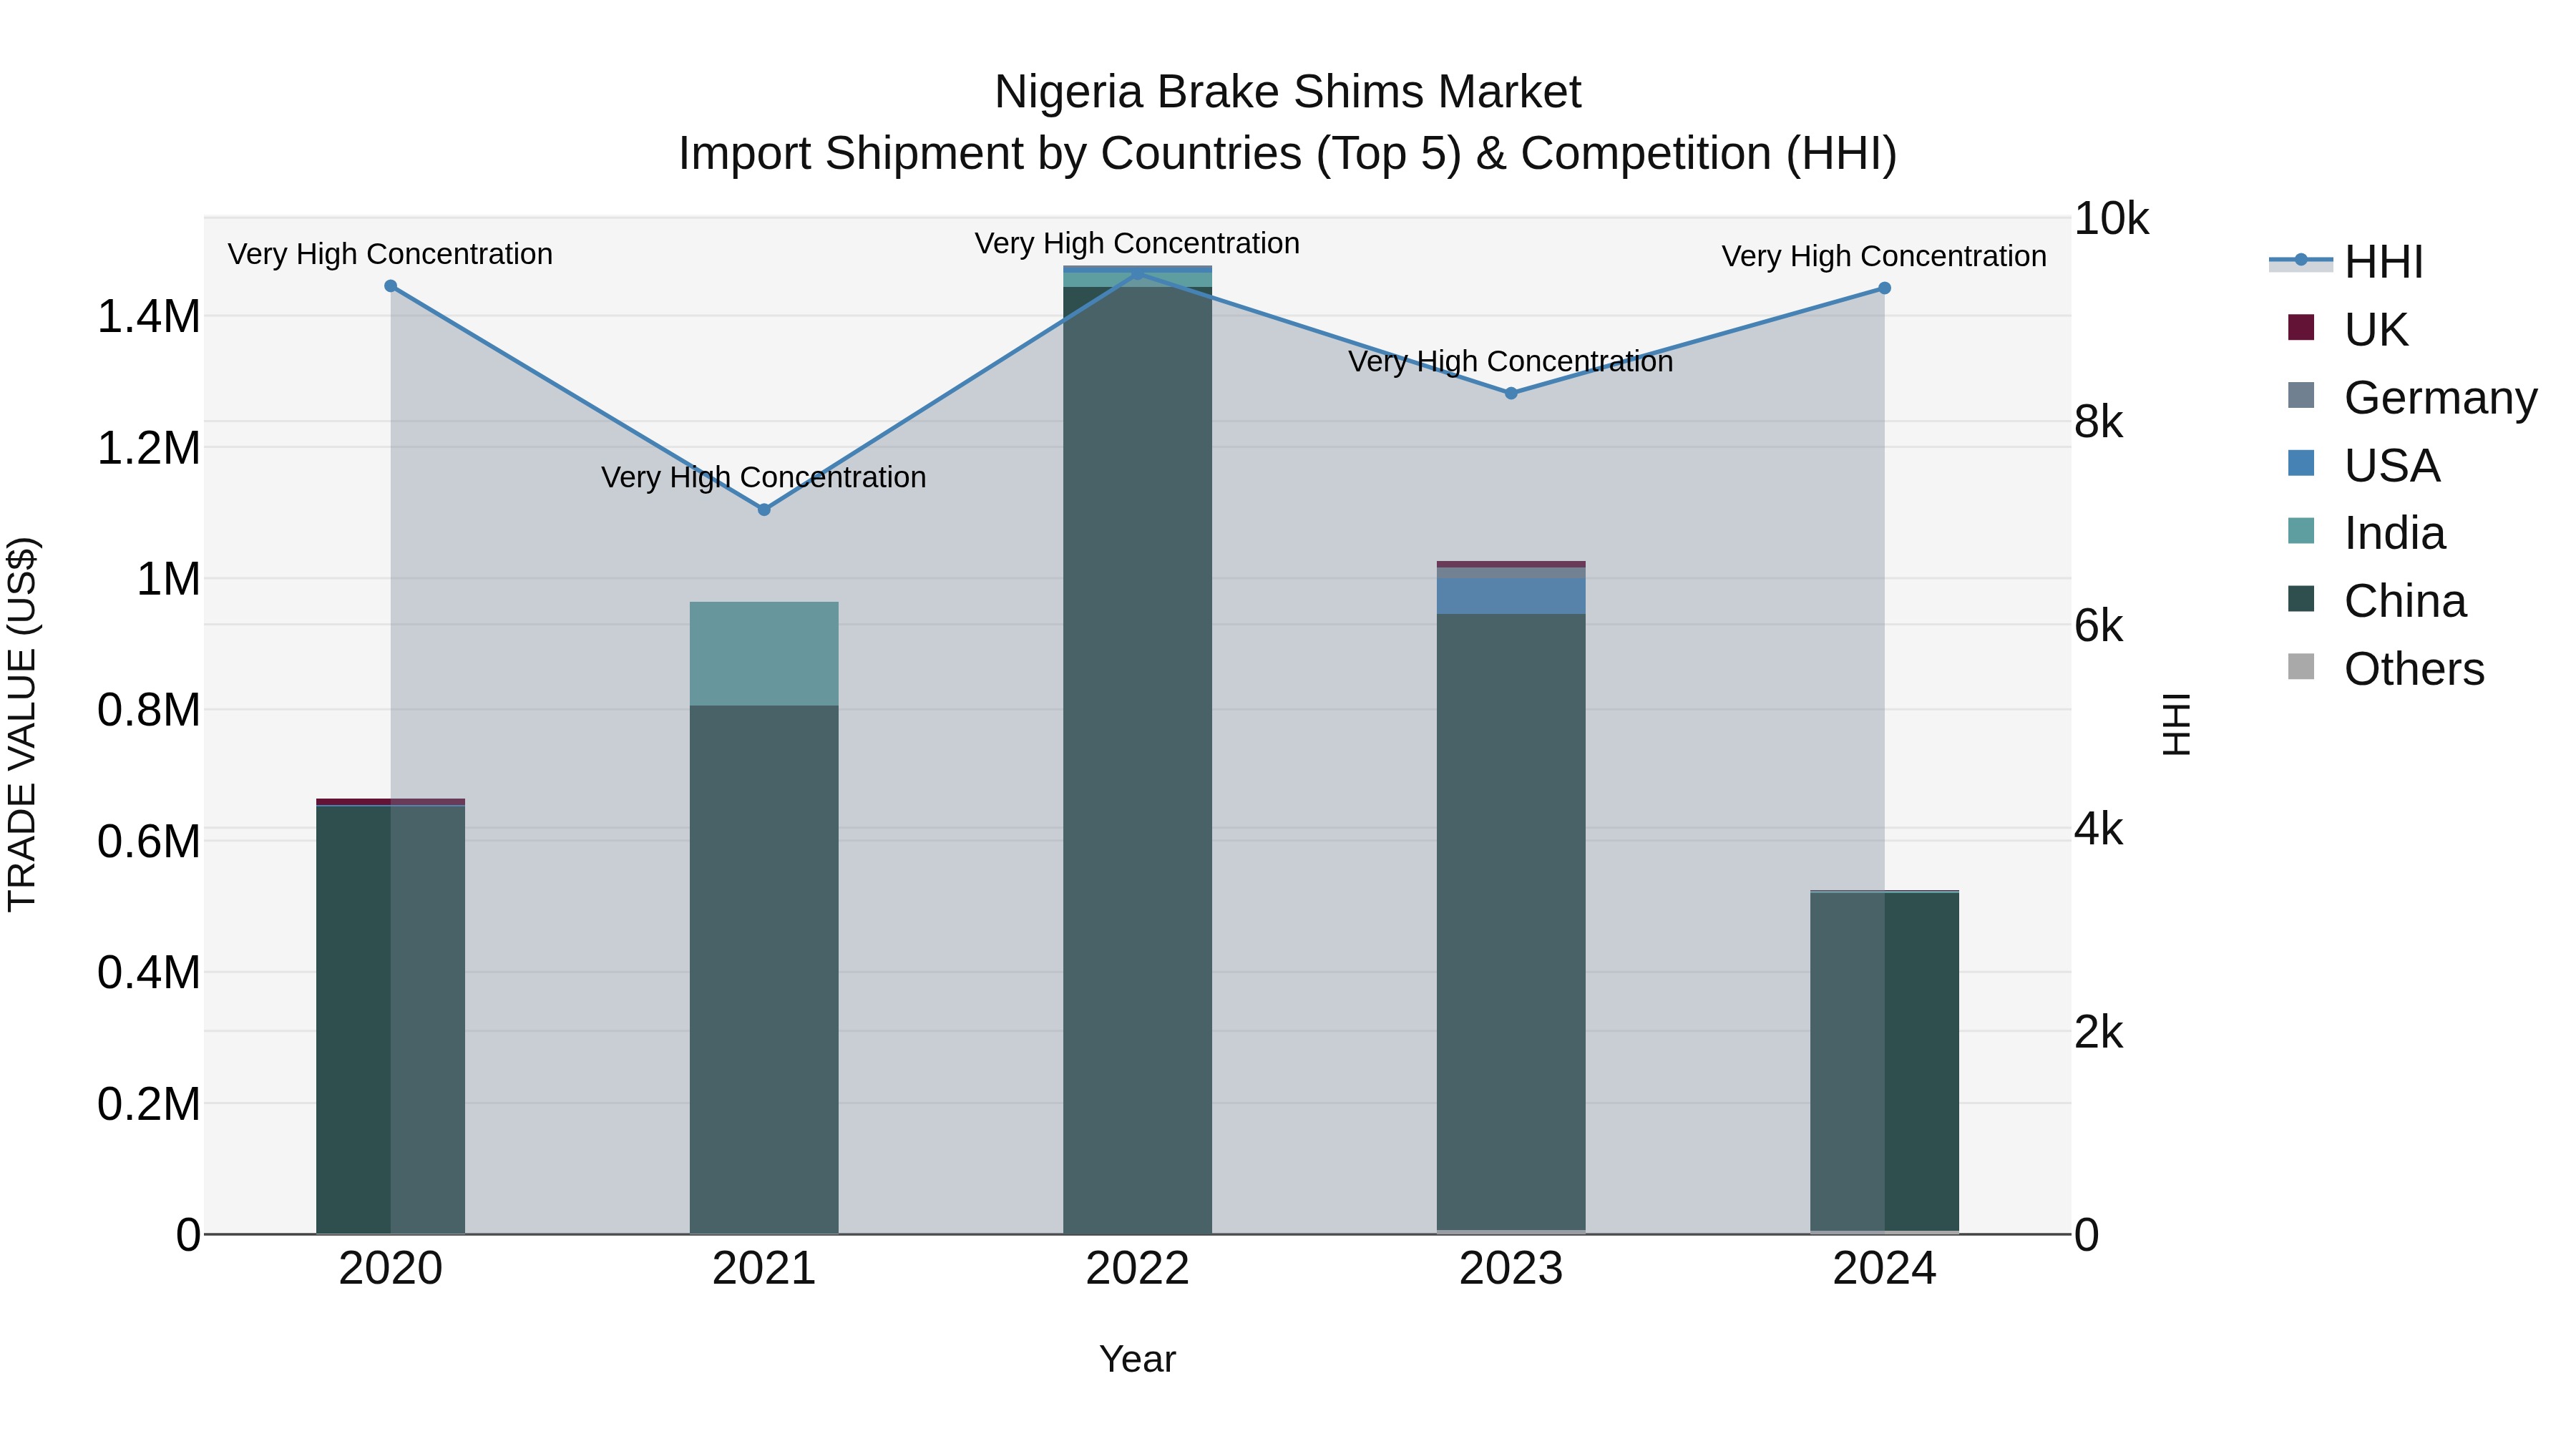The image size is (2576, 1449).
Task: Click the India segment atop the 2022 bar
Action: click(1138, 280)
